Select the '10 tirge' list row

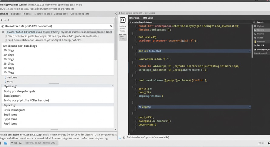coord(58,72)
